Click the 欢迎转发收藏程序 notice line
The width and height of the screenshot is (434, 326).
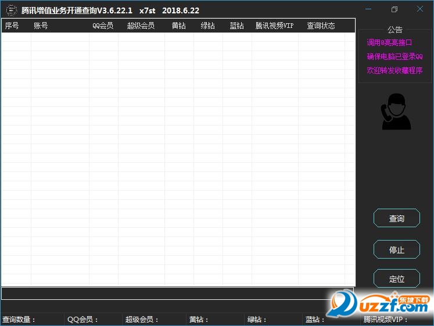click(394, 70)
